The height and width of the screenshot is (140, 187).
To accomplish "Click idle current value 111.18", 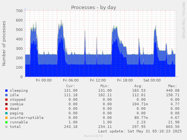I will coord(71,95).
